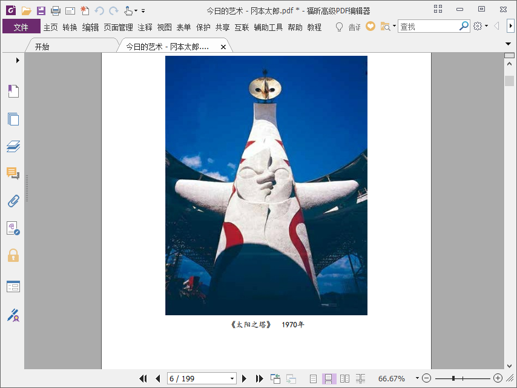Switch to the 转换 ribbon tab
517x388 pixels.
pos(70,27)
